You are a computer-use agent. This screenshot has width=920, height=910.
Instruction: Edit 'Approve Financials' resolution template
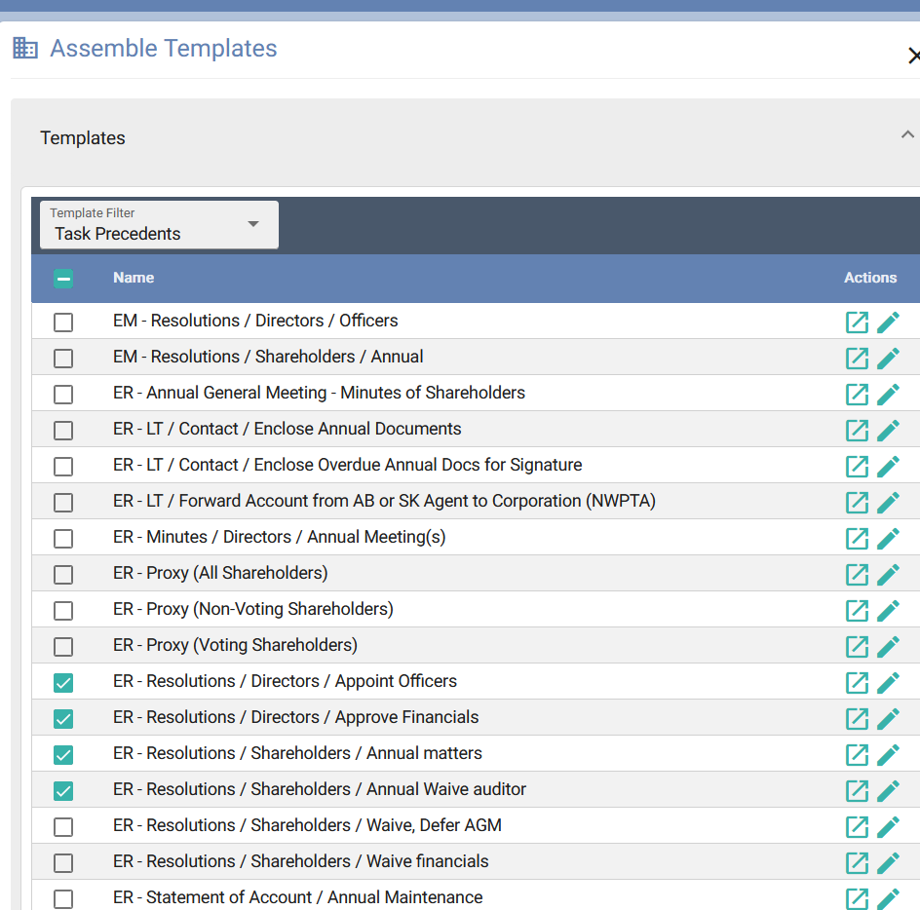pos(888,719)
